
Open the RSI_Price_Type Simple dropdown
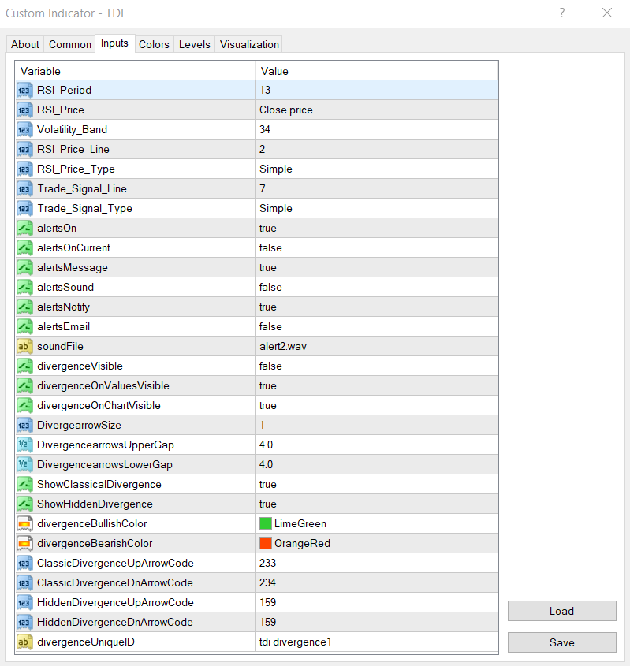tap(377, 169)
